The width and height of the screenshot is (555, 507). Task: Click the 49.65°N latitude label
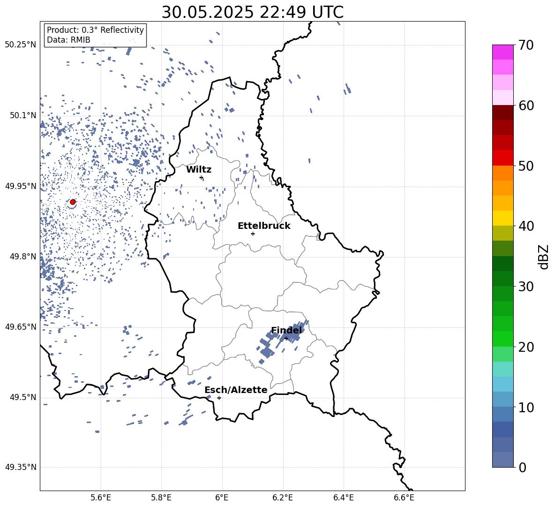(21, 326)
